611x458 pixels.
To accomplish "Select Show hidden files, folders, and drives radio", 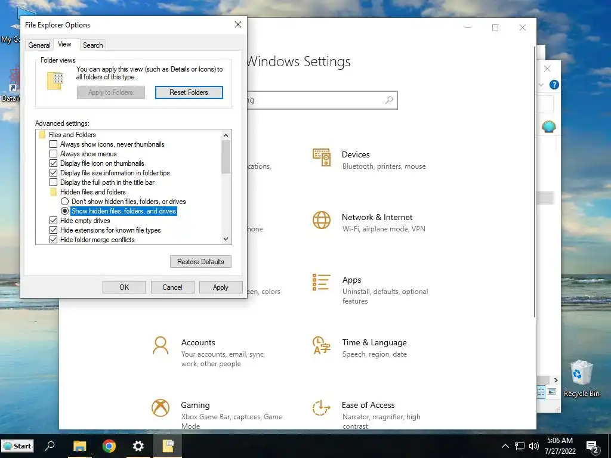I will click(x=64, y=211).
